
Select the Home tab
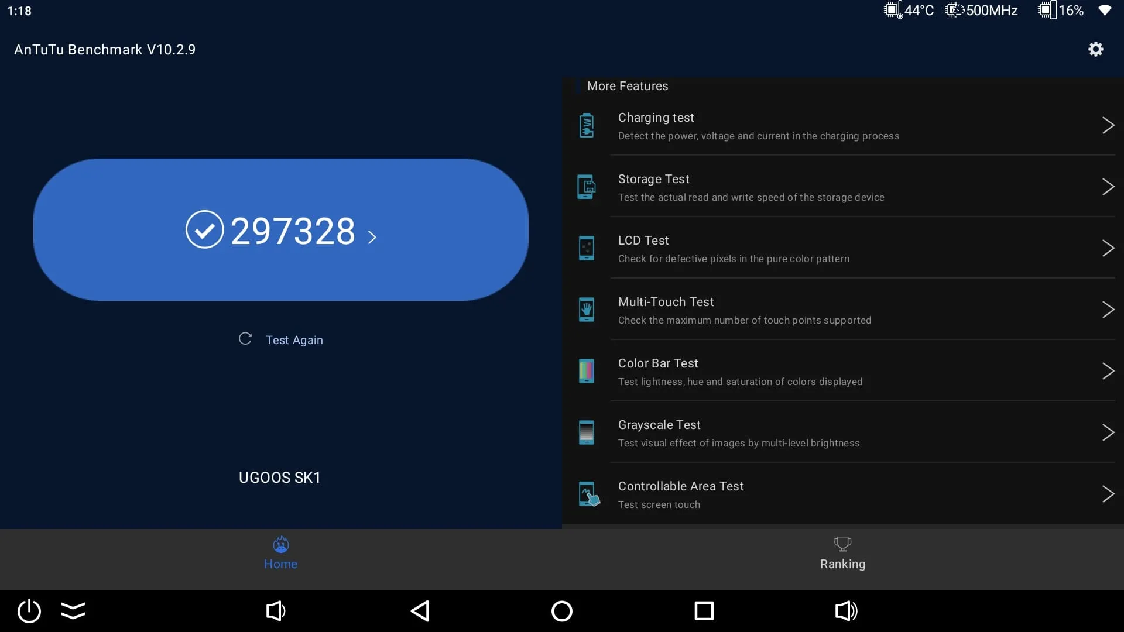pos(280,554)
